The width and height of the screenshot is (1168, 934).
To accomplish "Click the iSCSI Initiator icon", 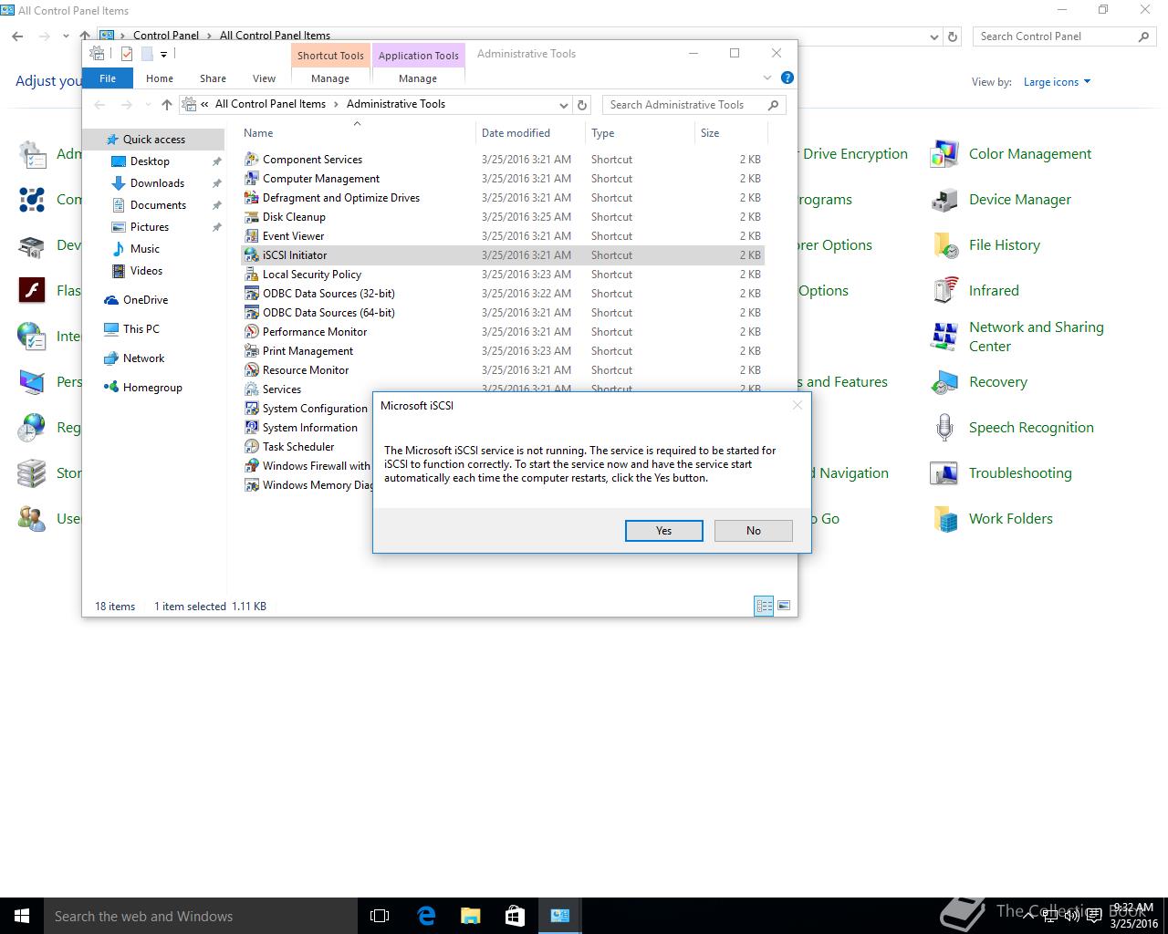I will click(x=252, y=254).
